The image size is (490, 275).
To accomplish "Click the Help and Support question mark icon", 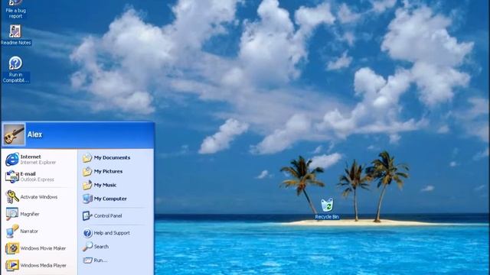I will pyautogui.click(x=87, y=233).
